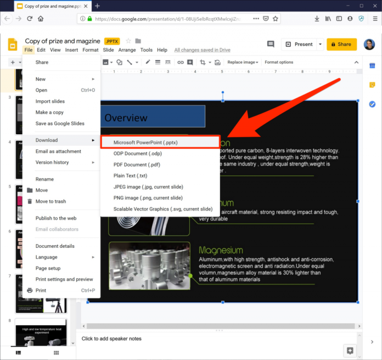
Task: Choose PDF Document (.pdf) download
Action: click(160, 165)
